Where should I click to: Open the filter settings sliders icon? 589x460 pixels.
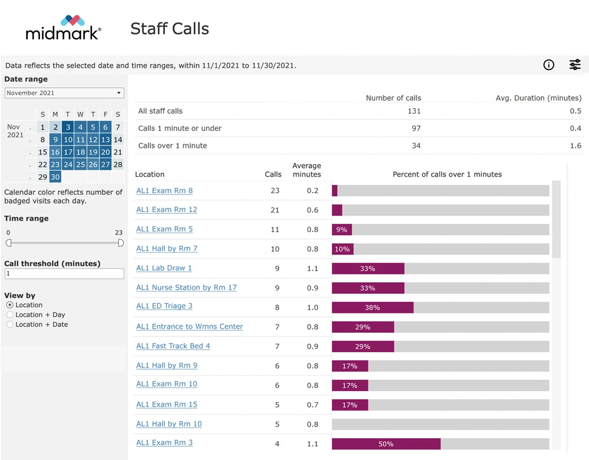575,65
